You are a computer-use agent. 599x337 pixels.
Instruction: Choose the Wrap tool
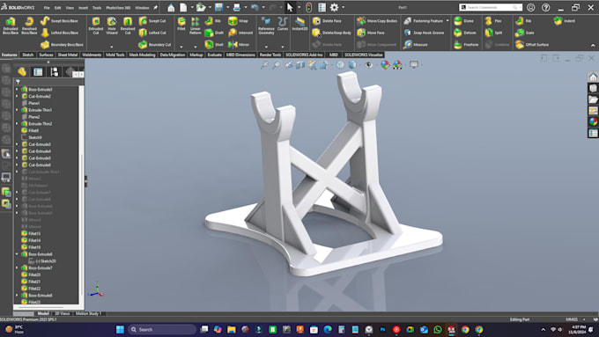pos(238,20)
